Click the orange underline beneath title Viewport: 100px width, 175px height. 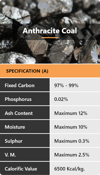(x=50, y=38)
